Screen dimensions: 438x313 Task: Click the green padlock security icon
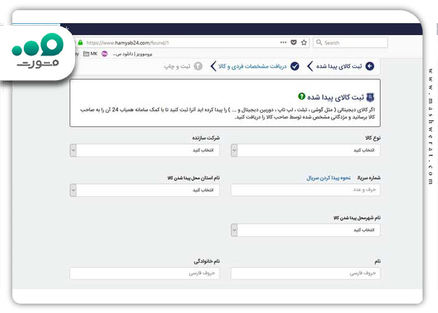pos(81,43)
